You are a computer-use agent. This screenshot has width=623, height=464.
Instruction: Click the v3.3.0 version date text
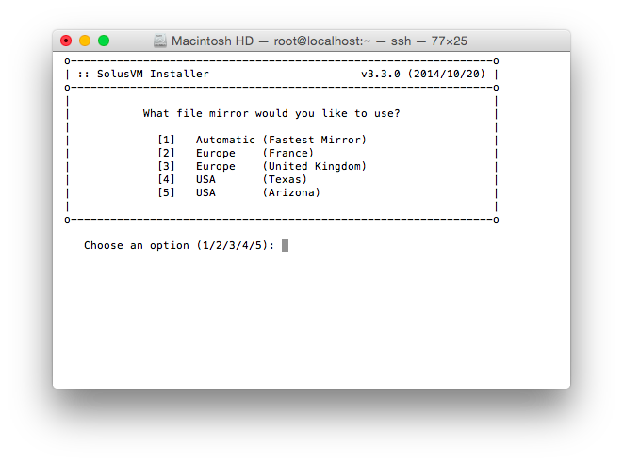tap(423, 74)
